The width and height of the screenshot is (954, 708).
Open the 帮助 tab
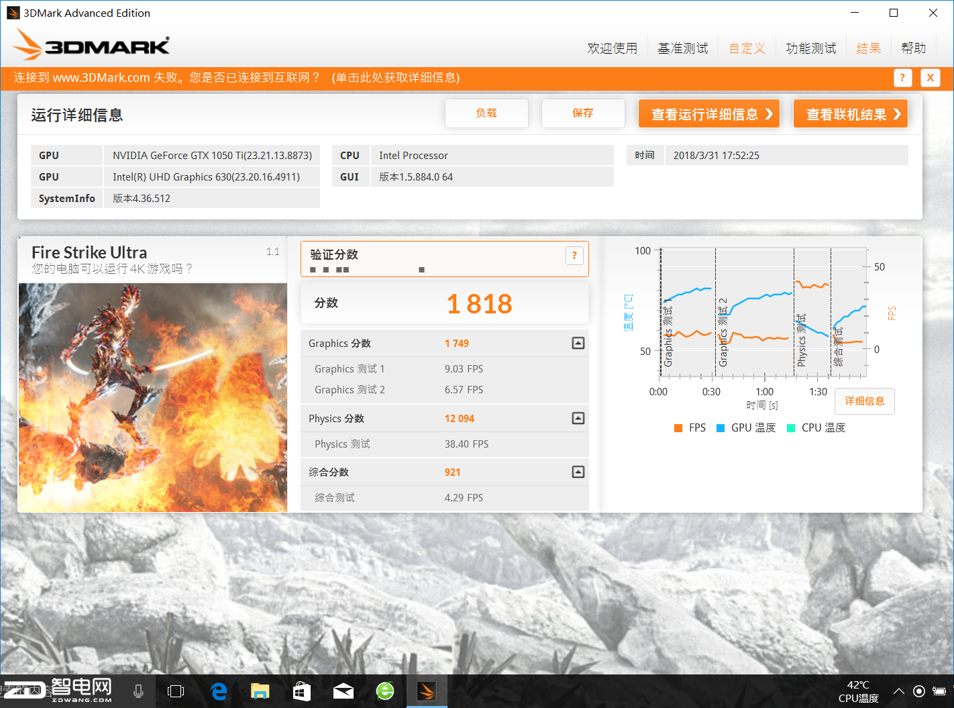pyautogui.click(x=913, y=48)
